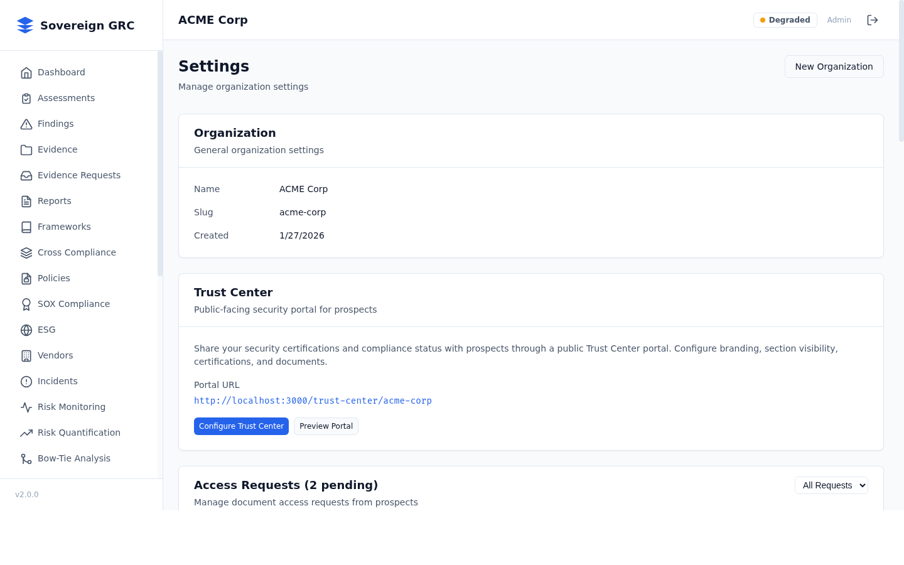Select Risk Quantification in the sidebar
The image size is (904, 565).
pyautogui.click(x=78, y=433)
